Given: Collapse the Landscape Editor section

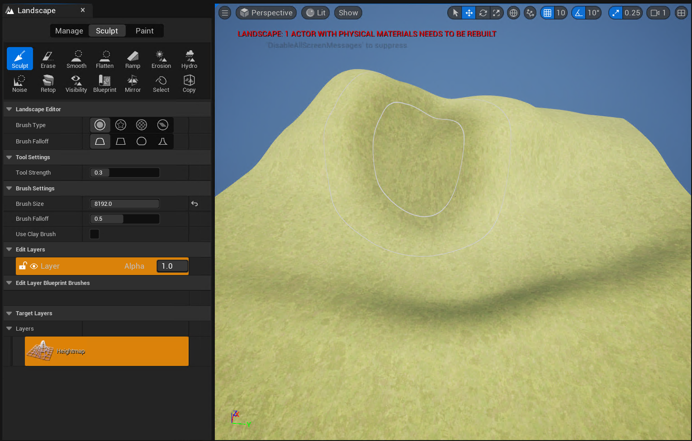Looking at the screenshot, I should pyautogui.click(x=9, y=109).
